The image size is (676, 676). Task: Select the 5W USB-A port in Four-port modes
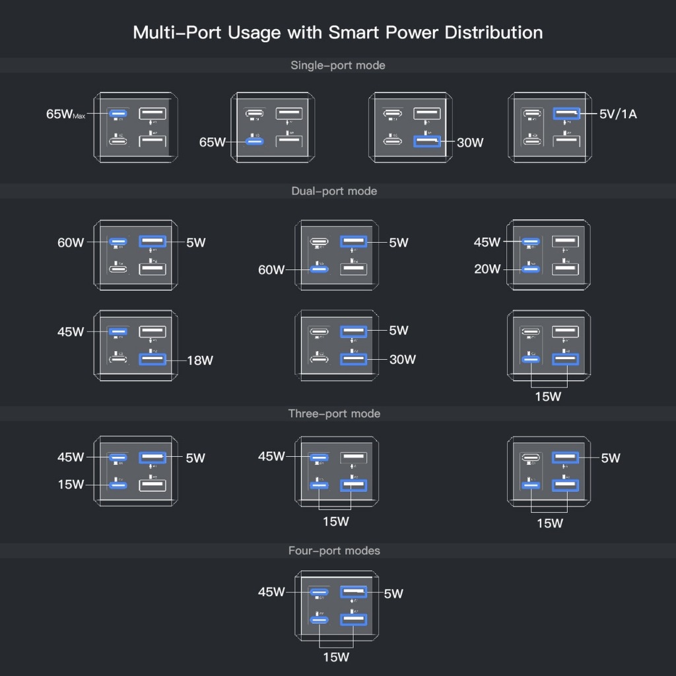(x=354, y=592)
